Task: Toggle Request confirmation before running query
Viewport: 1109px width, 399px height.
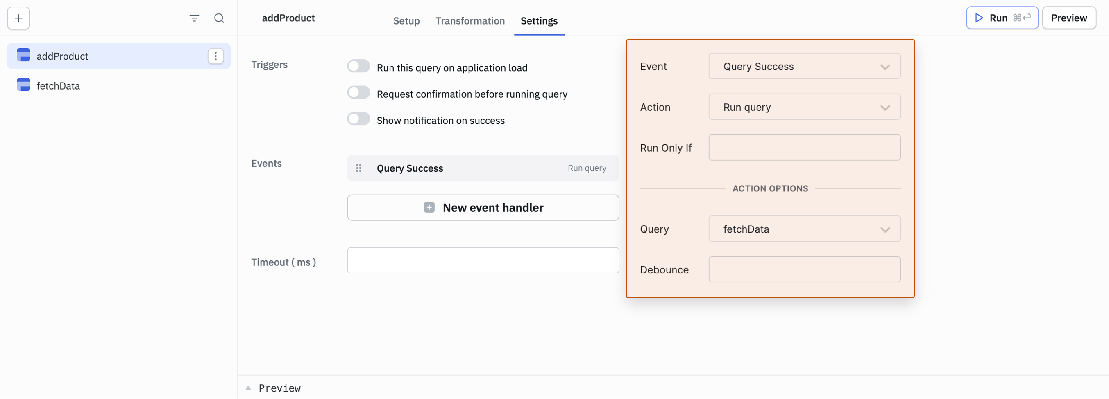Action: 358,93
